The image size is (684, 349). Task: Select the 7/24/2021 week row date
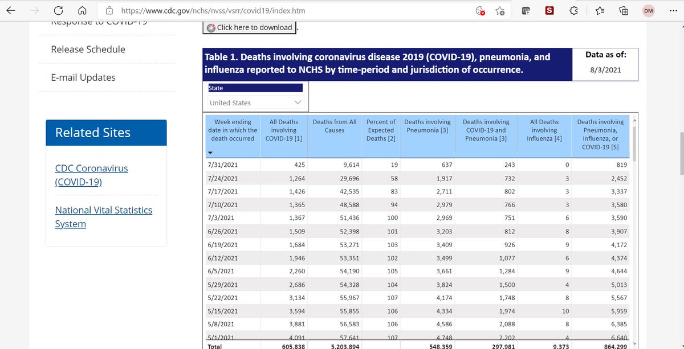click(x=222, y=178)
